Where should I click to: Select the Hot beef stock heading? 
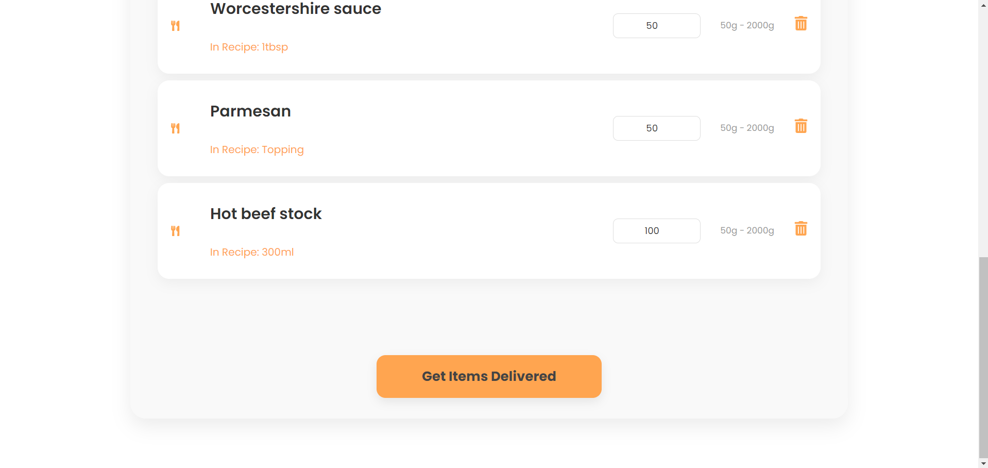[x=266, y=214]
